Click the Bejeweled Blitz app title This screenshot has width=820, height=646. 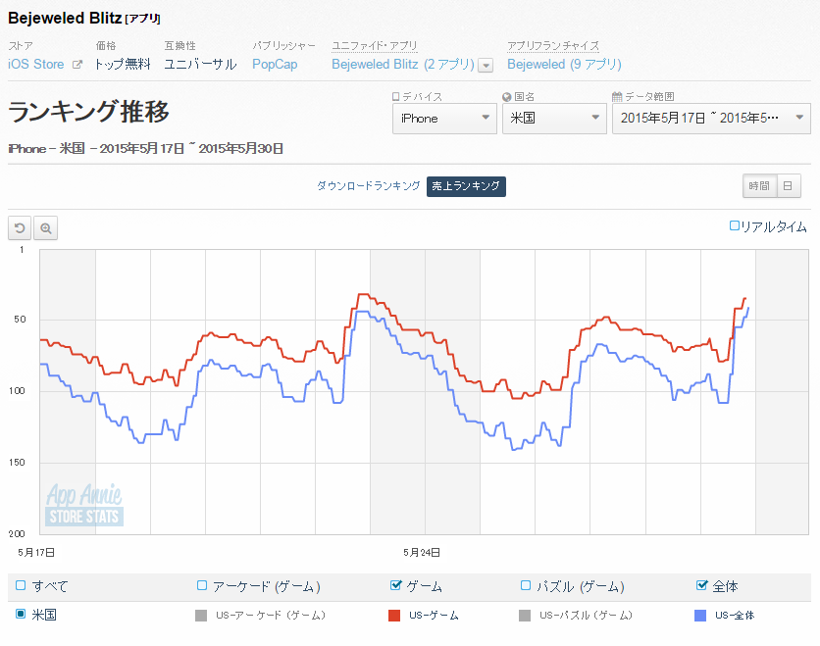(x=65, y=19)
